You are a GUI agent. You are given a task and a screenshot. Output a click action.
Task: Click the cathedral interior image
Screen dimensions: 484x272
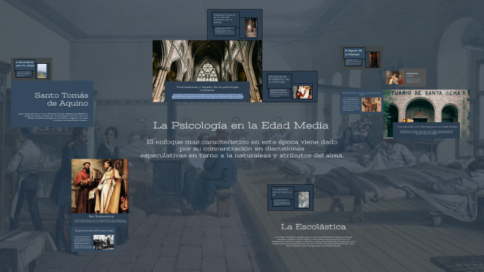(207, 60)
